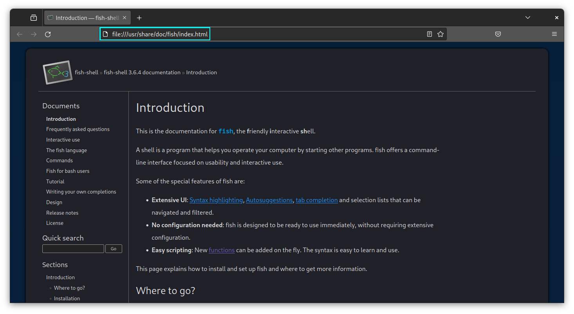Open the Syntax highlighting link

216,200
